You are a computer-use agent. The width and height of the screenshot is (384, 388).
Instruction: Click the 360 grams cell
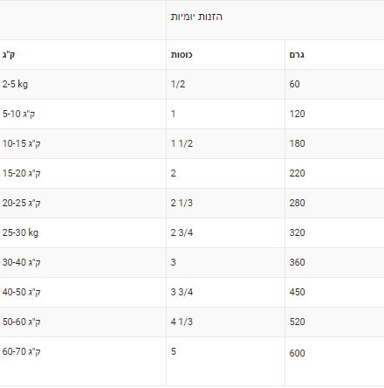click(x=334, y=263)
